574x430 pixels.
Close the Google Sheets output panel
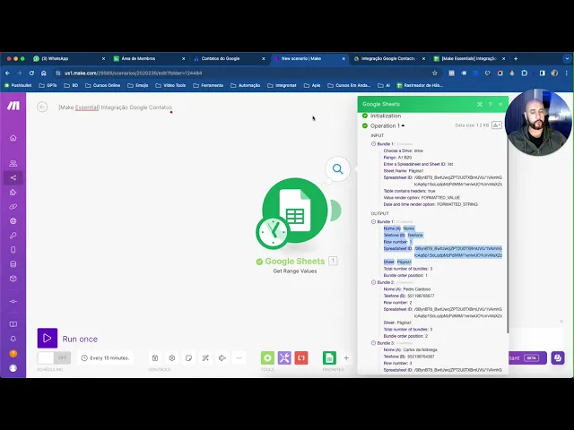pos(500,104)
